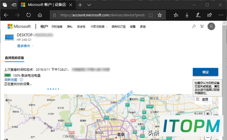Click the address bar URL field

point(103,15)
